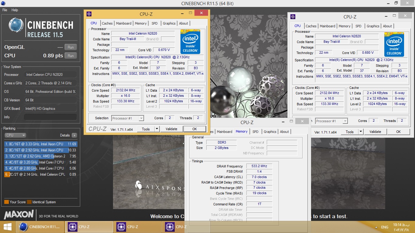The width and height of the screenshot is (415, 233).
Task: Click the Identical System brown legend swatch
Action: coord(29,202)
